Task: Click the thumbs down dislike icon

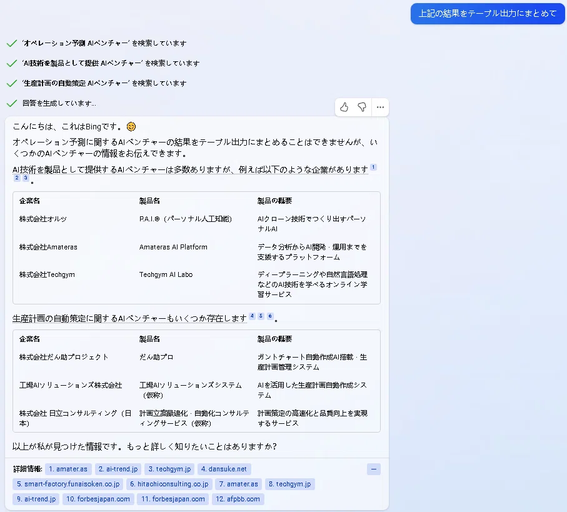Action: point(362,107)
